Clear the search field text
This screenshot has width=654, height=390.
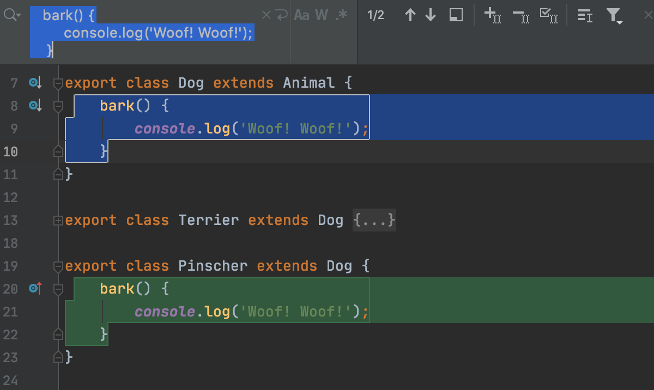pos(266,15)
